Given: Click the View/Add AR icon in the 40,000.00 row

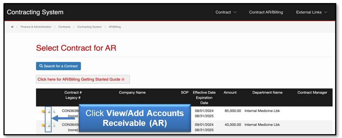Looking at the screenshot, I should click(48, 125).
